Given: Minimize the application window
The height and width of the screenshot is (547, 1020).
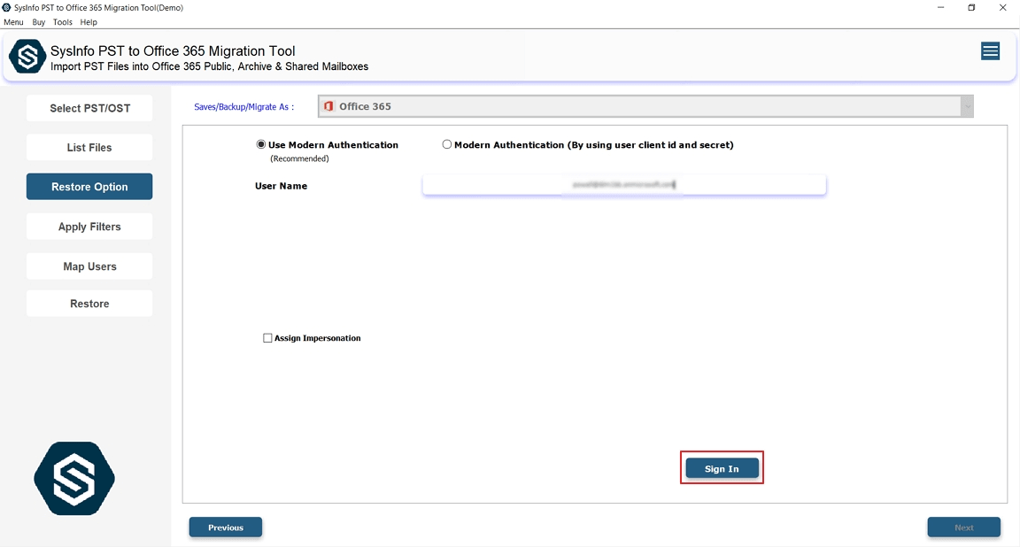Looking at the screenshot, I should click(940, 8).
